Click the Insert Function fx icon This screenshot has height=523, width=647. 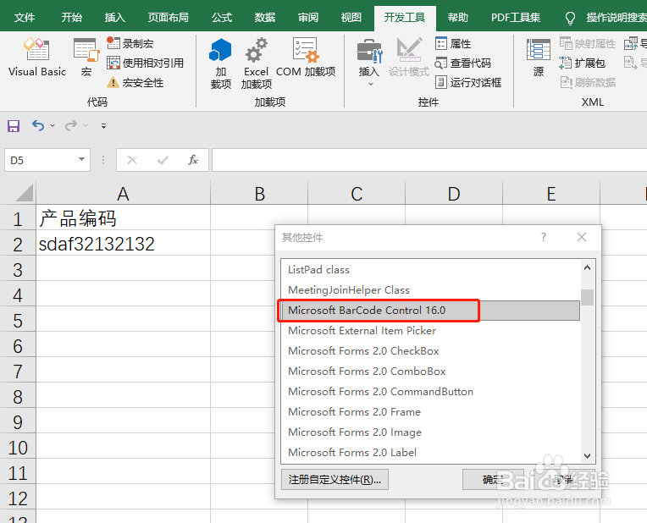[193, 160]
